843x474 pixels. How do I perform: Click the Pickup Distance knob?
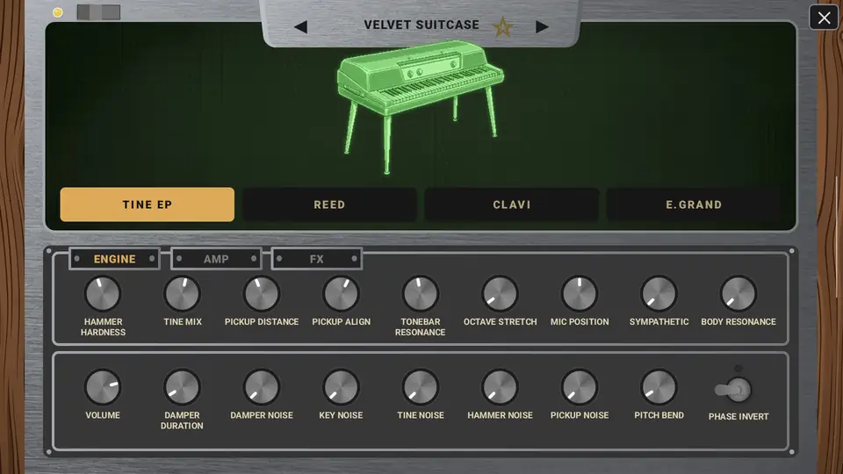point(262,293)
